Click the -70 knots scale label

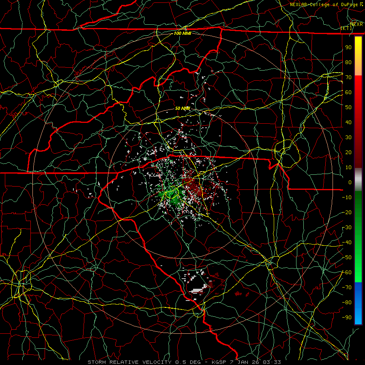(347, 288)
